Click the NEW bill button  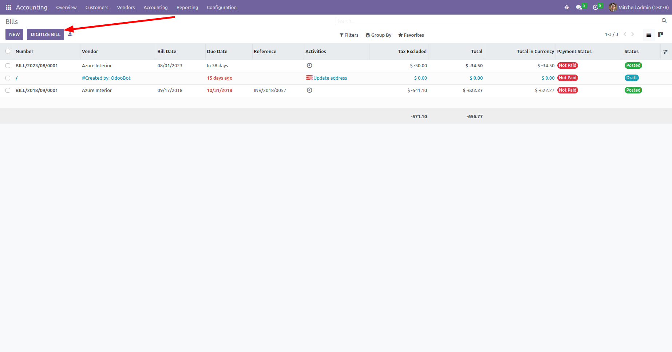[15, 34]
